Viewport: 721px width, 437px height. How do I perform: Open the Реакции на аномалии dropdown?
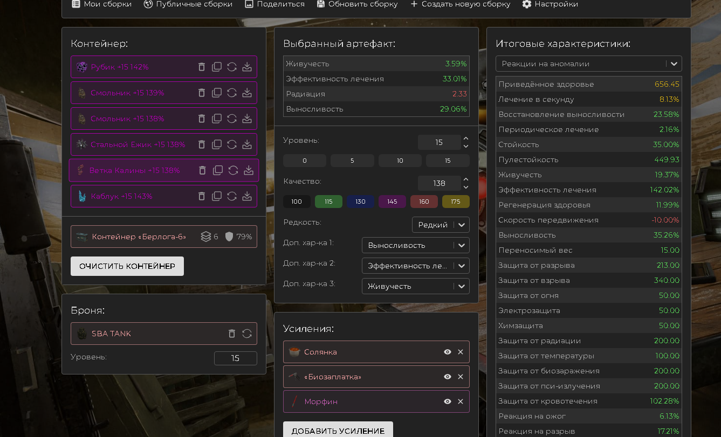pyautogui.click(x=588, y=64)
